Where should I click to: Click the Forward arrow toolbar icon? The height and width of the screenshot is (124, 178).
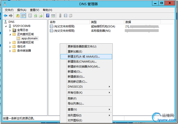pos(11,16)
